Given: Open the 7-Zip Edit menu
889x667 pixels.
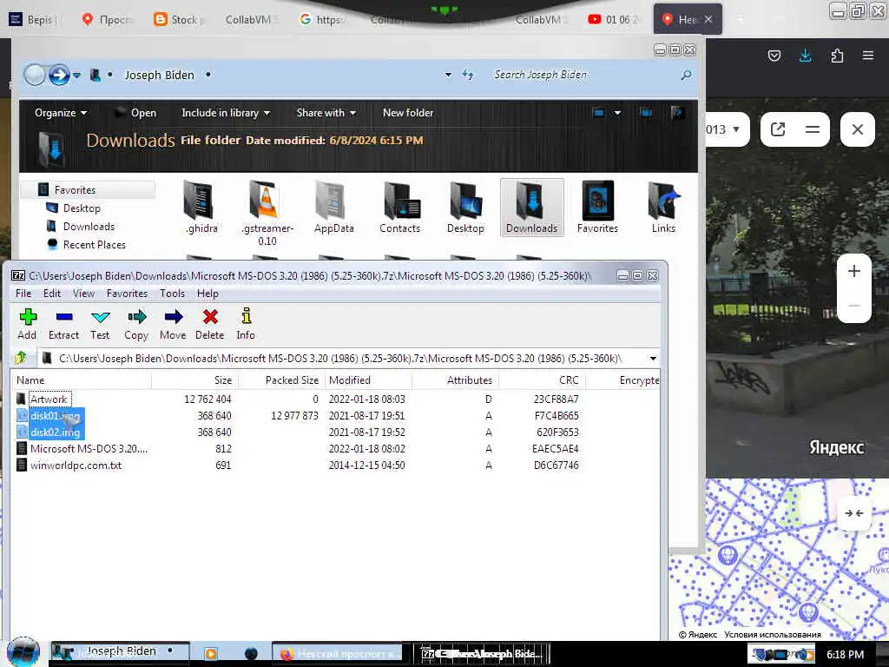Looking at the screenshot, I should click(51, 294).
